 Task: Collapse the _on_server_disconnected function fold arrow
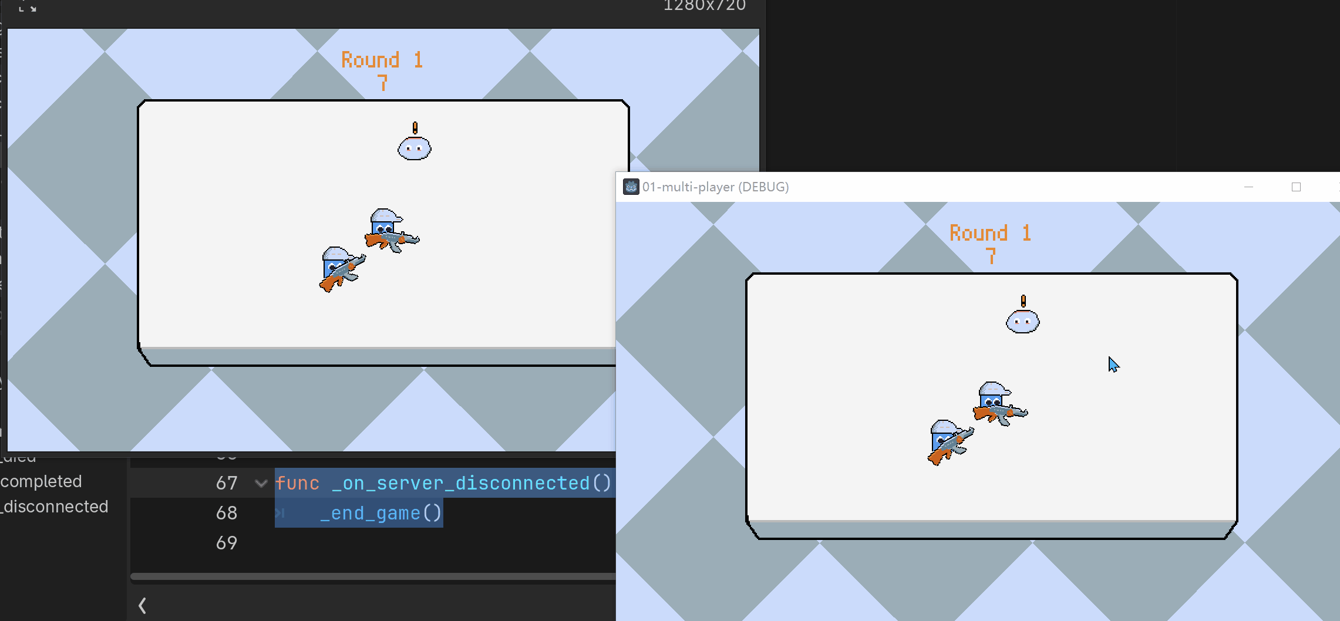[260, 482]
